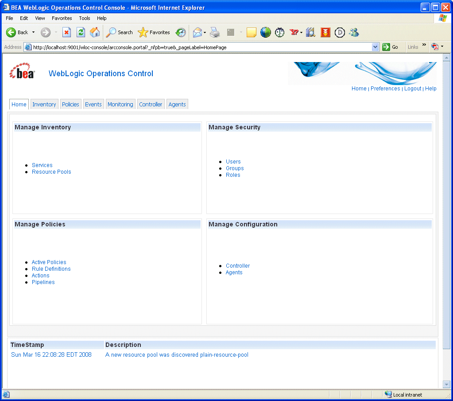This screenshot has height=401, width=453.
Task: Click the vertical scrollbar down arrow
Action: point(446,385)
